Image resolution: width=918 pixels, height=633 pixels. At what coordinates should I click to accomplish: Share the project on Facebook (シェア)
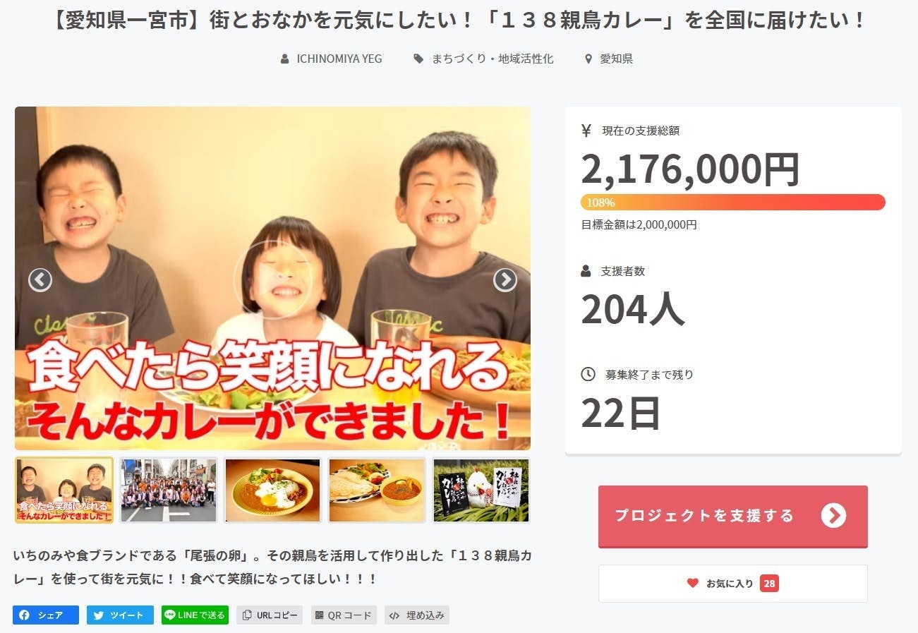(x=46, y=615)
